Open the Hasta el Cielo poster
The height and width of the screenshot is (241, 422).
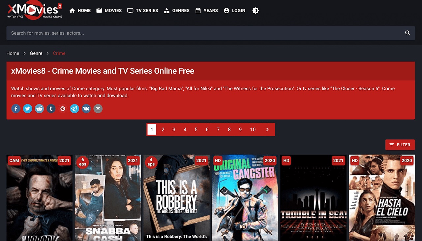(x=382, y=198)
